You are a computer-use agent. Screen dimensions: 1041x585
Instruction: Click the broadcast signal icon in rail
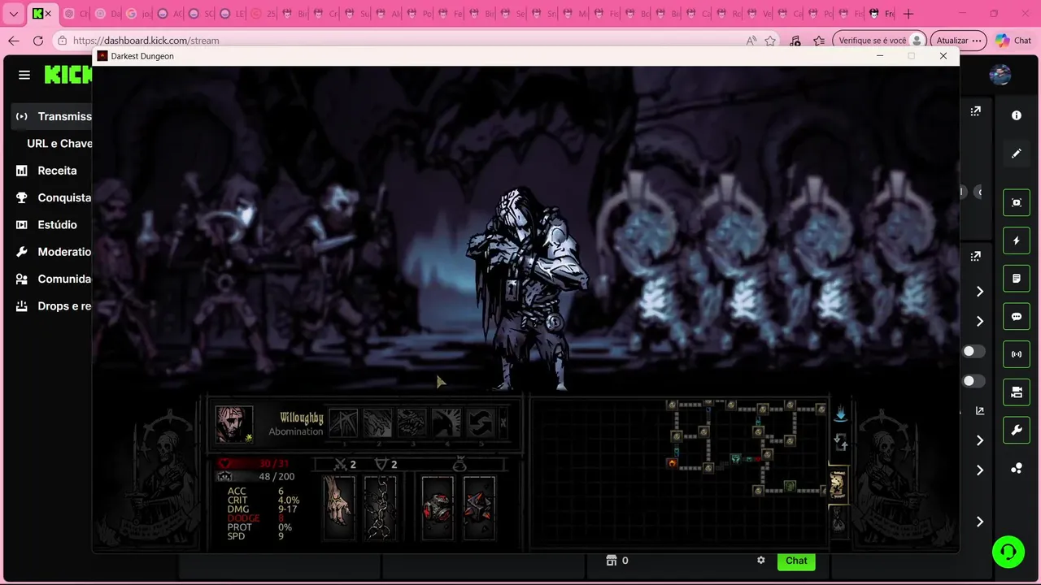pos(1017,354)
